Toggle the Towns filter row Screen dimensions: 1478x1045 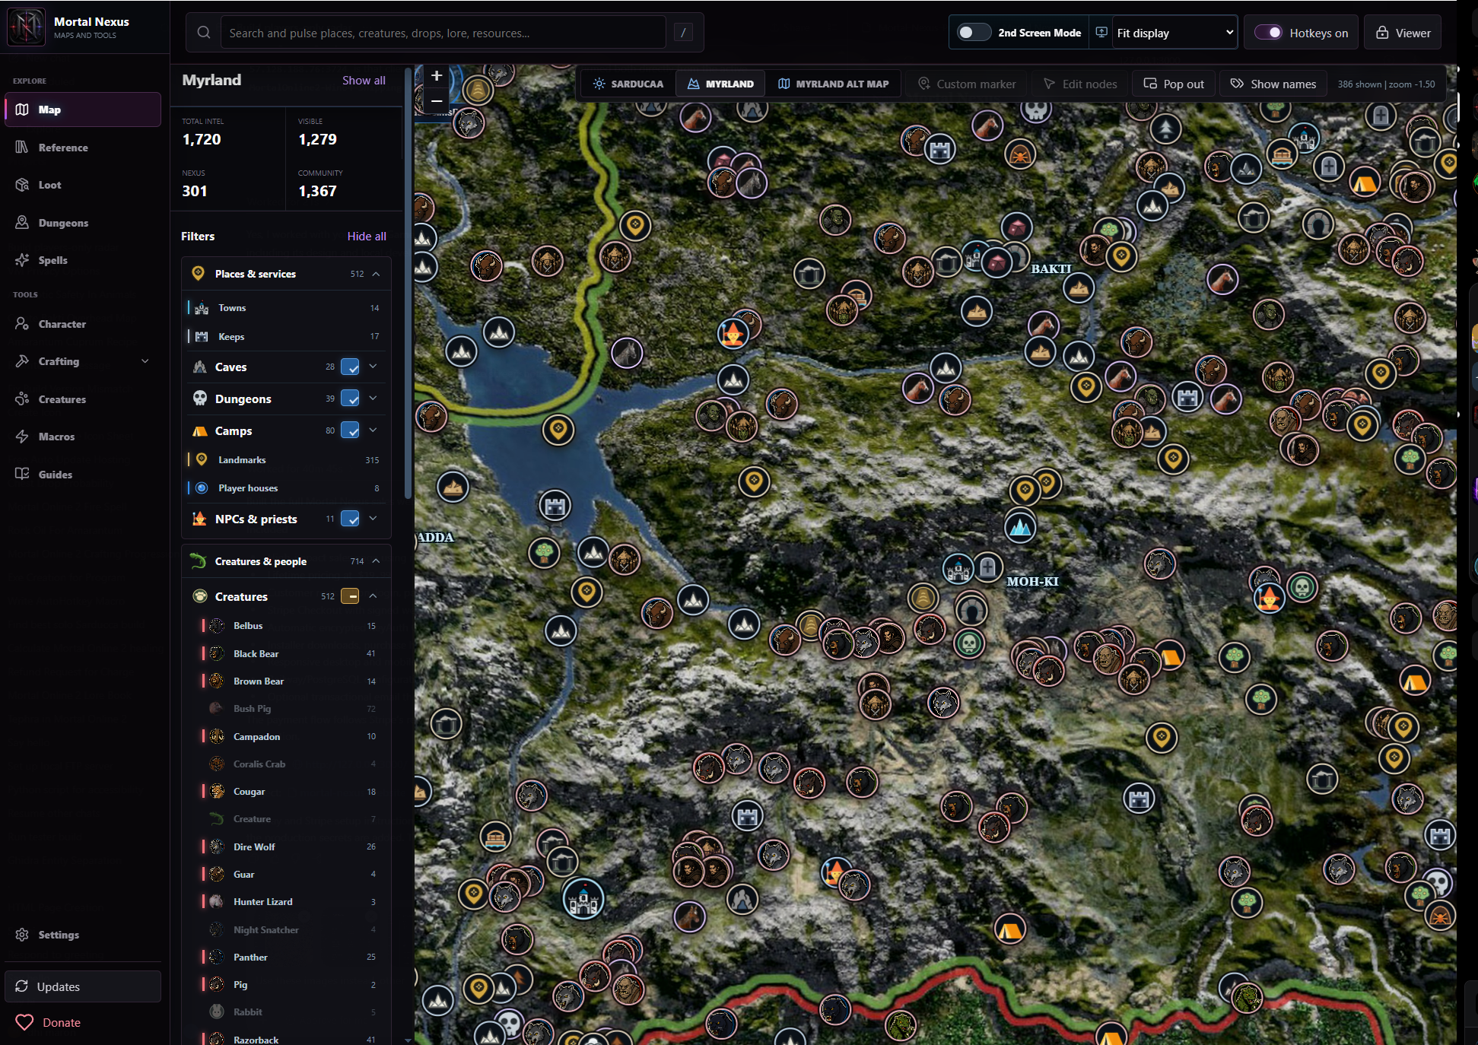click(285, 308)
